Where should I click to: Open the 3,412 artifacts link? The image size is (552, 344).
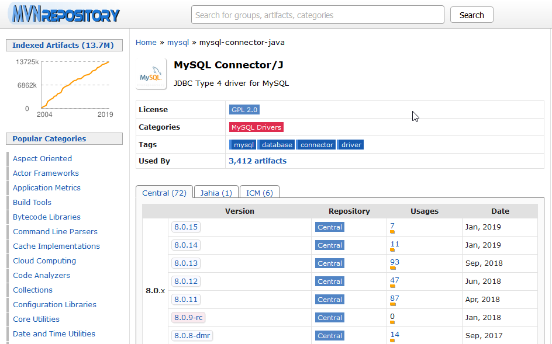click(257, 161)
